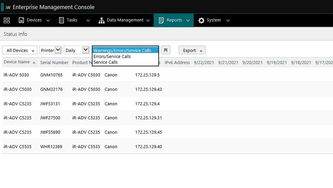333x188 pixels.
Task: Select the Service Calls option
Action: pos(125,62)
